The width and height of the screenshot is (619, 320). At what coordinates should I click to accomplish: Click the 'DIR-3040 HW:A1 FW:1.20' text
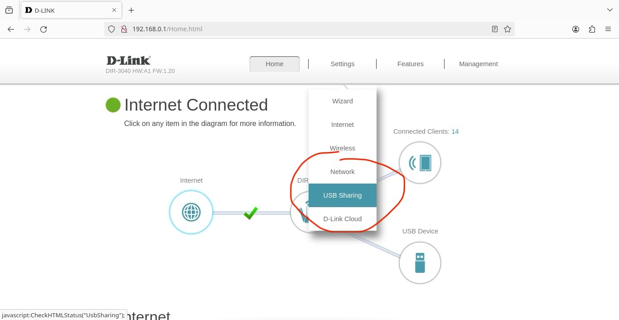pyautogui.click(x=140, y=71)
